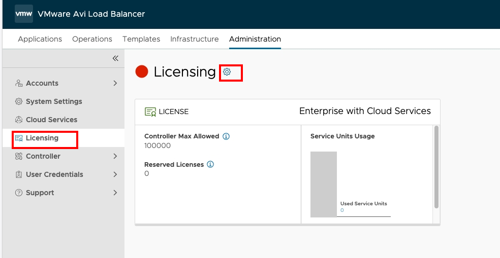Viewport: 500px width, 258px height.
Task: Click the Used Service Units value 0
Action: [342, 210]
